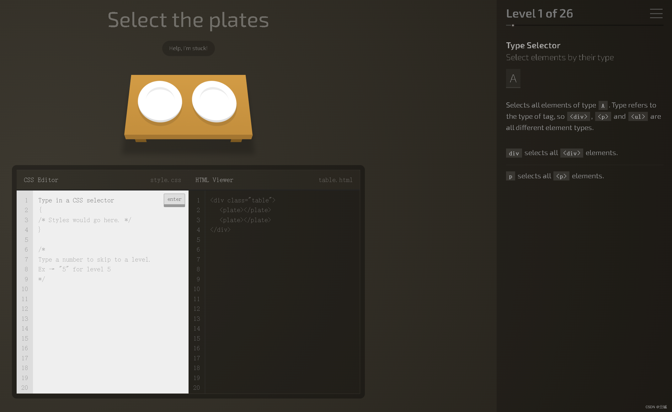Click 'Type a number to skip to a level.'

pos(94,259)
